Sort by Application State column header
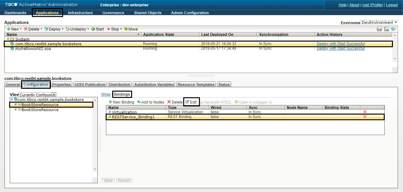Viewport: 403px width, 192px height. click(170, 35)
